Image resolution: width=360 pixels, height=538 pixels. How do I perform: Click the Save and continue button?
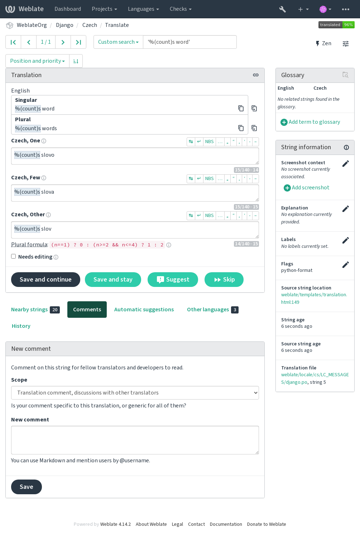[45, 279]
